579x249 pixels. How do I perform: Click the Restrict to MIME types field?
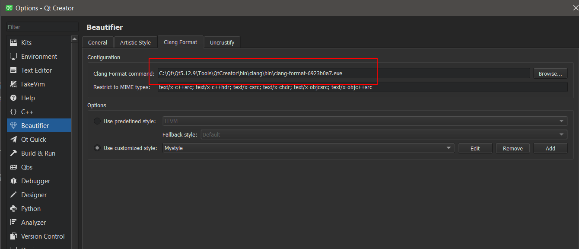click(363, 87)
